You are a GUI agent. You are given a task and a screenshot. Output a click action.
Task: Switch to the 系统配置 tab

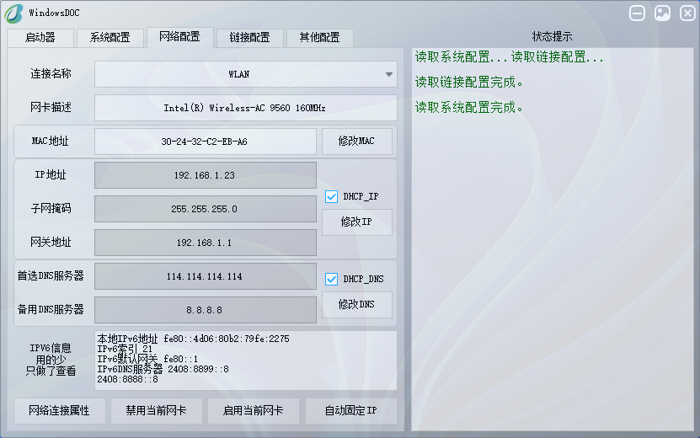click(x=110, y=38)
